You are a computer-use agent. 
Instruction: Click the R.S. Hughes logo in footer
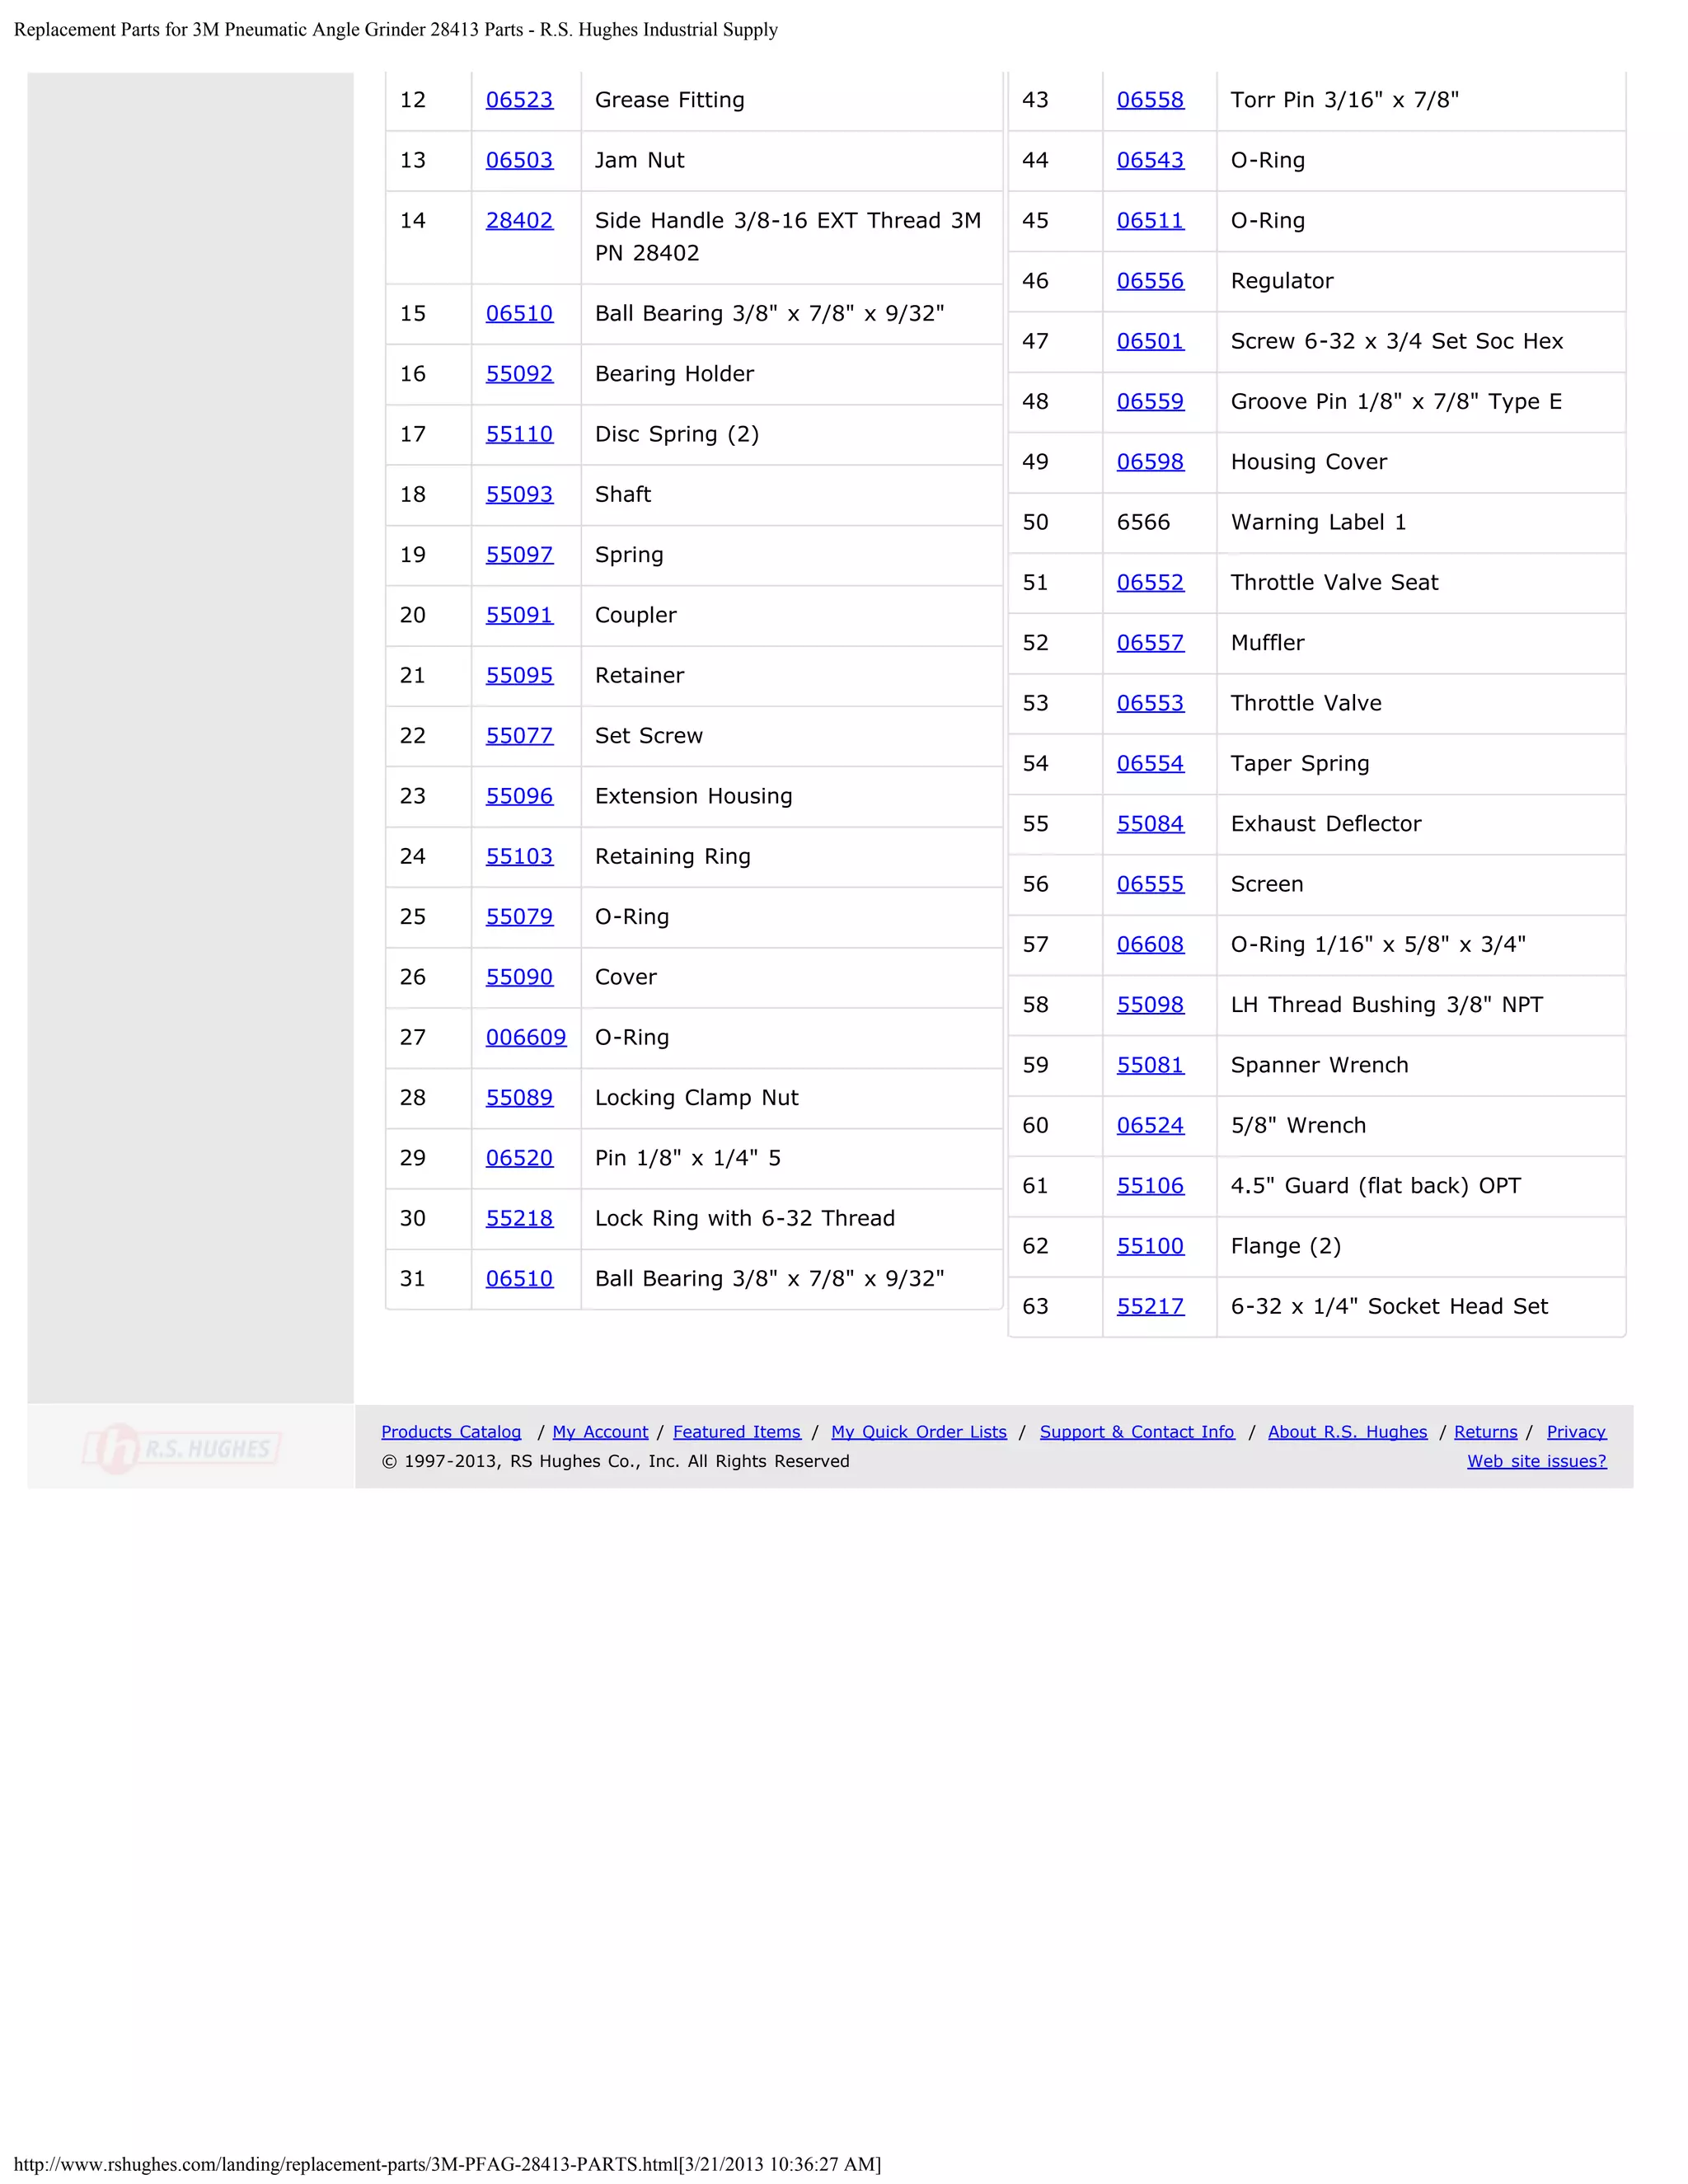pos(183,1448)
